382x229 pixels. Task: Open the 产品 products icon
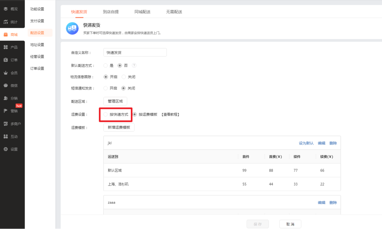click(6, 47)
